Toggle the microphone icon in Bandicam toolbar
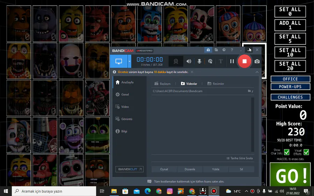Screen dimensions: 314x196 tap(200, 61)
